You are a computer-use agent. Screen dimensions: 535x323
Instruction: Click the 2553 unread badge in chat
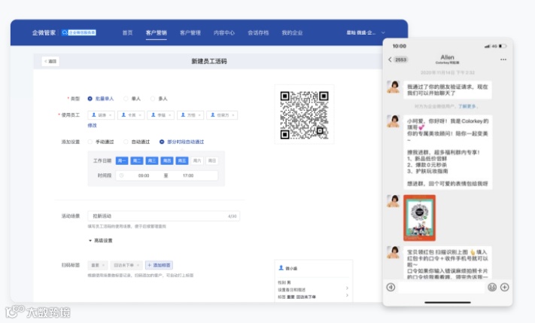401,59
